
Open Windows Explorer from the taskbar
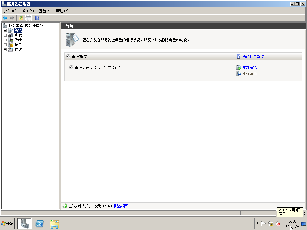pyautogui.click(x=55, y=224)
